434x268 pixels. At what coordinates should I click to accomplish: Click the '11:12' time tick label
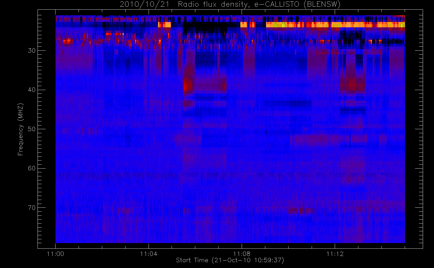(335, 254)
